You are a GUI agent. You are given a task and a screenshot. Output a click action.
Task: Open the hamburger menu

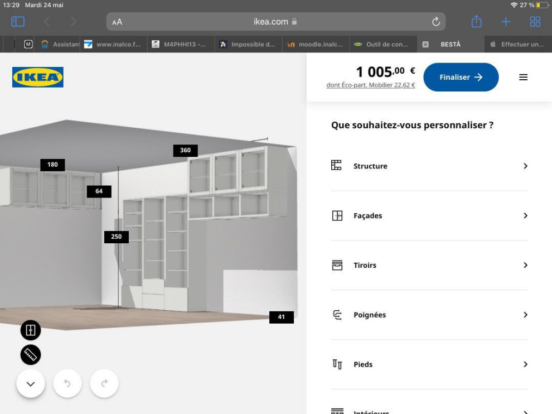(x=523, y=77)
